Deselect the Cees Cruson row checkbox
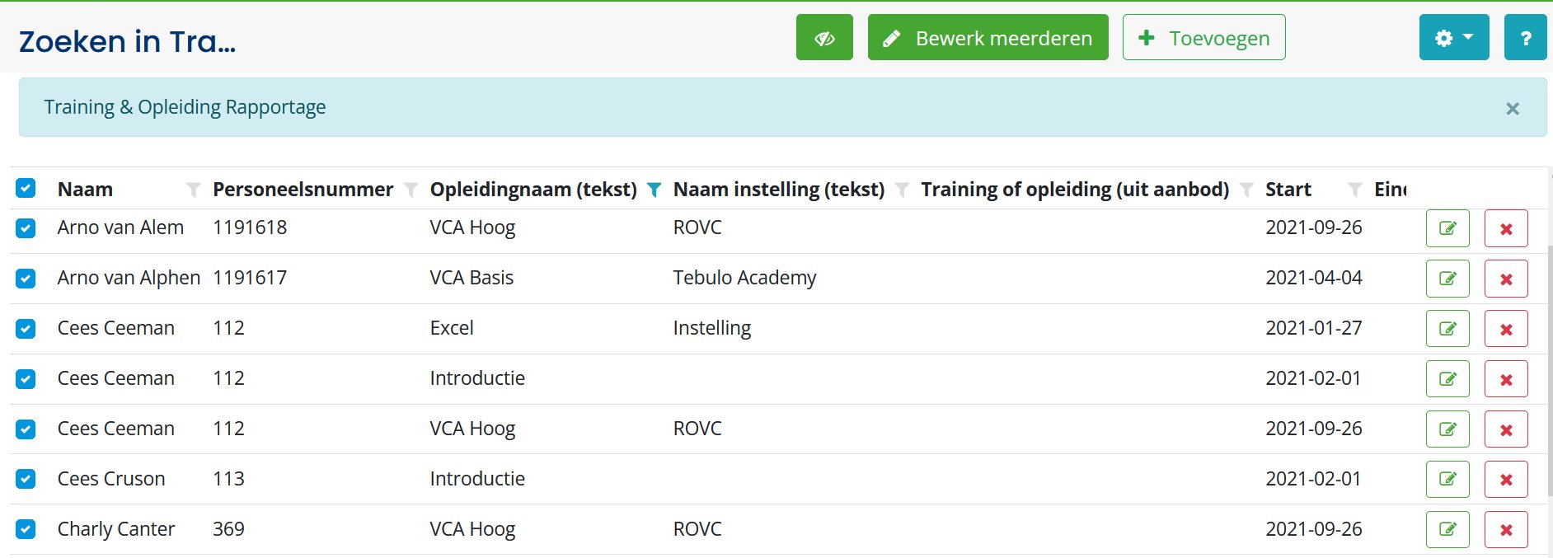This screenshot has width=1553, height=558. (26, 479)
